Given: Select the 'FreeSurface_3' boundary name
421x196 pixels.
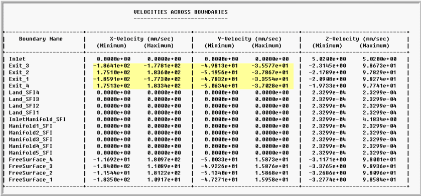Looking at the screenshot, I should point(31,166).
